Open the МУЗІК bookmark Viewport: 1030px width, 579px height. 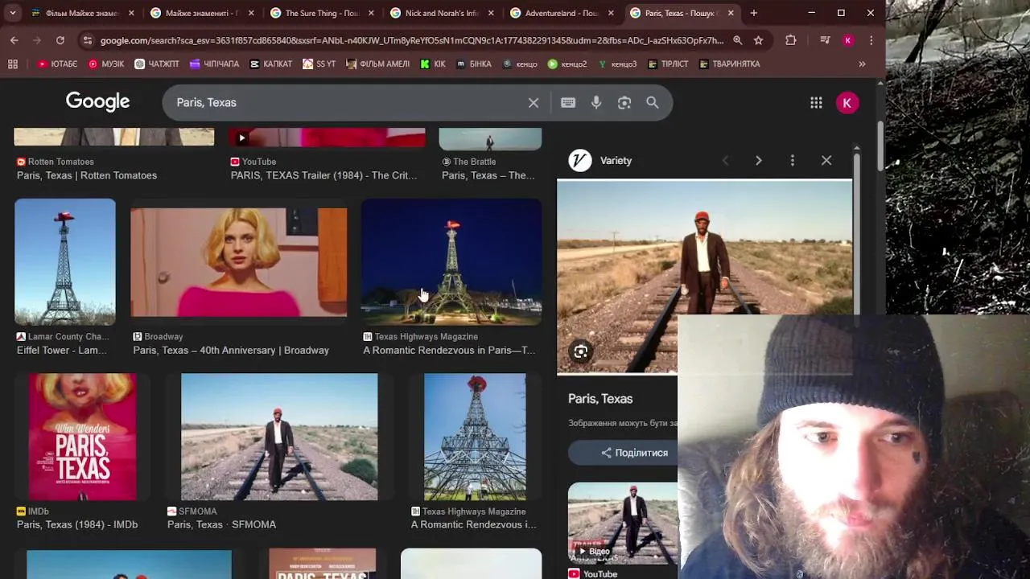pyautogui.click(x=106, y=64)
